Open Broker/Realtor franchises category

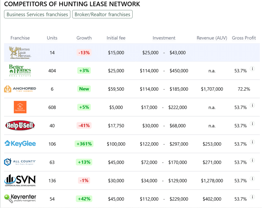102,14
